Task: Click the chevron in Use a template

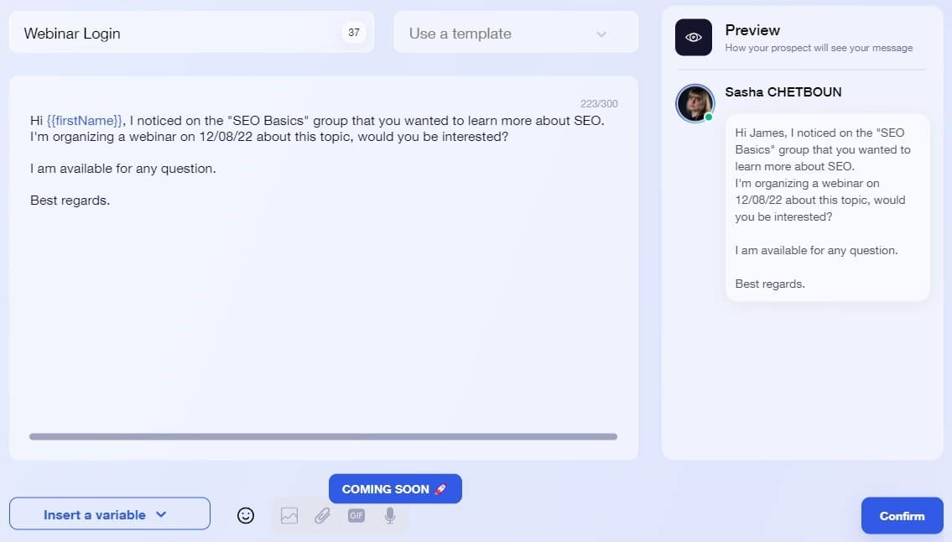Action: [601, 34]
